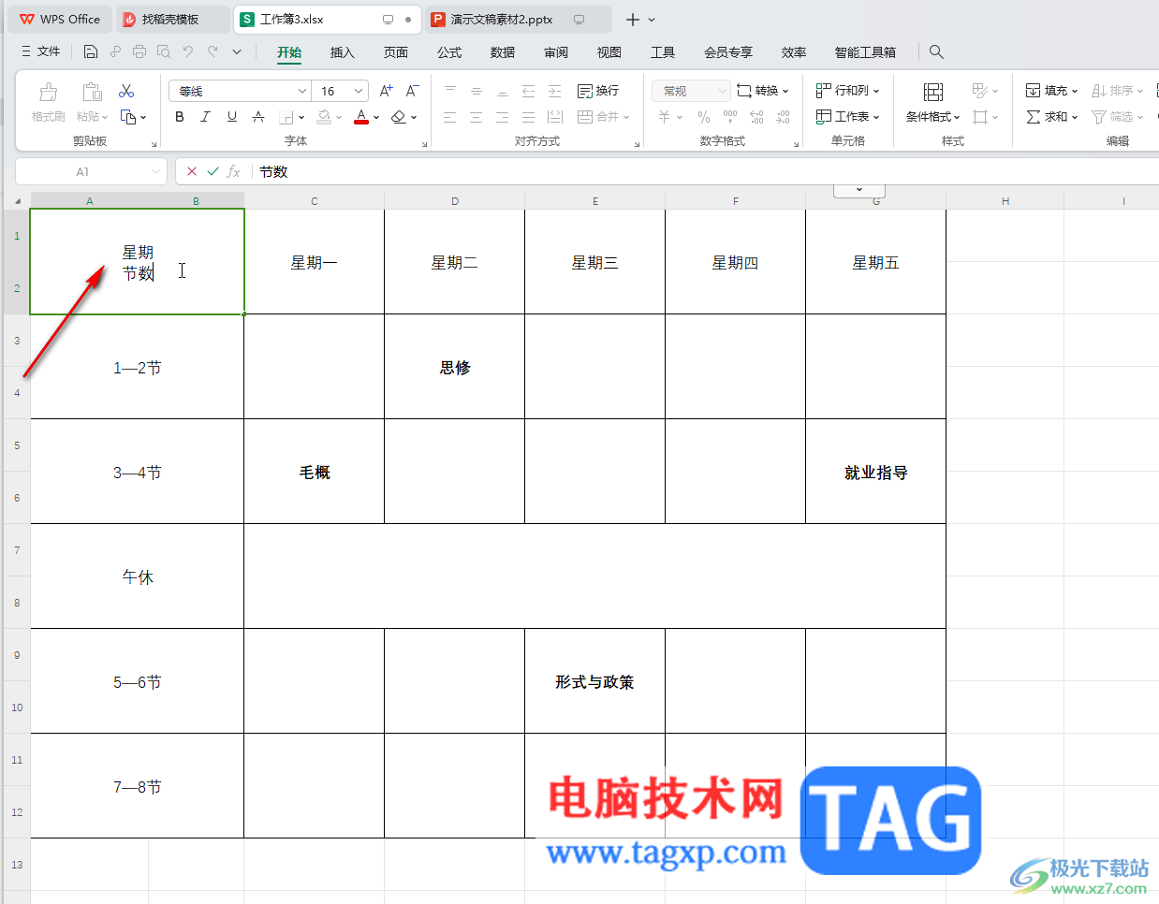This screenshot has height=904, width=1159.
Task: Click the Convert (转换) button
Action: click(x=762, y=91)
